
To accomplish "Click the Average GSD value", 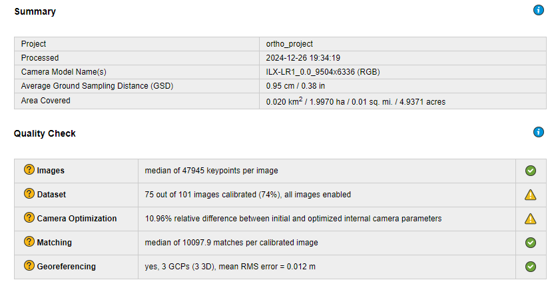I will coord(296,86).
